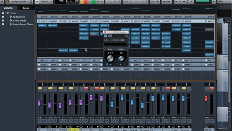Open channel 1 ROUTING rack header
232x131 pixels.
point(42,17)
